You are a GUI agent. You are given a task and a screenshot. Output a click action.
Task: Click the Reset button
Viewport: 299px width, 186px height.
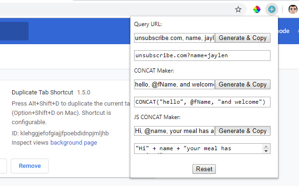[x=204, y=169]
